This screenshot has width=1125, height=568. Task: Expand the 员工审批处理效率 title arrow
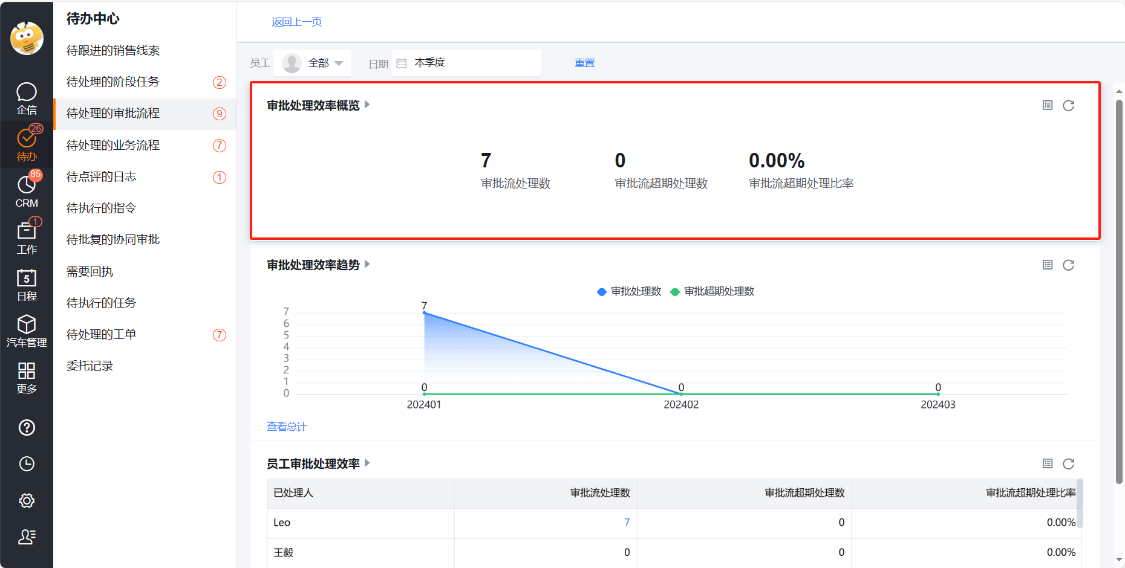(x=367, y=463)
